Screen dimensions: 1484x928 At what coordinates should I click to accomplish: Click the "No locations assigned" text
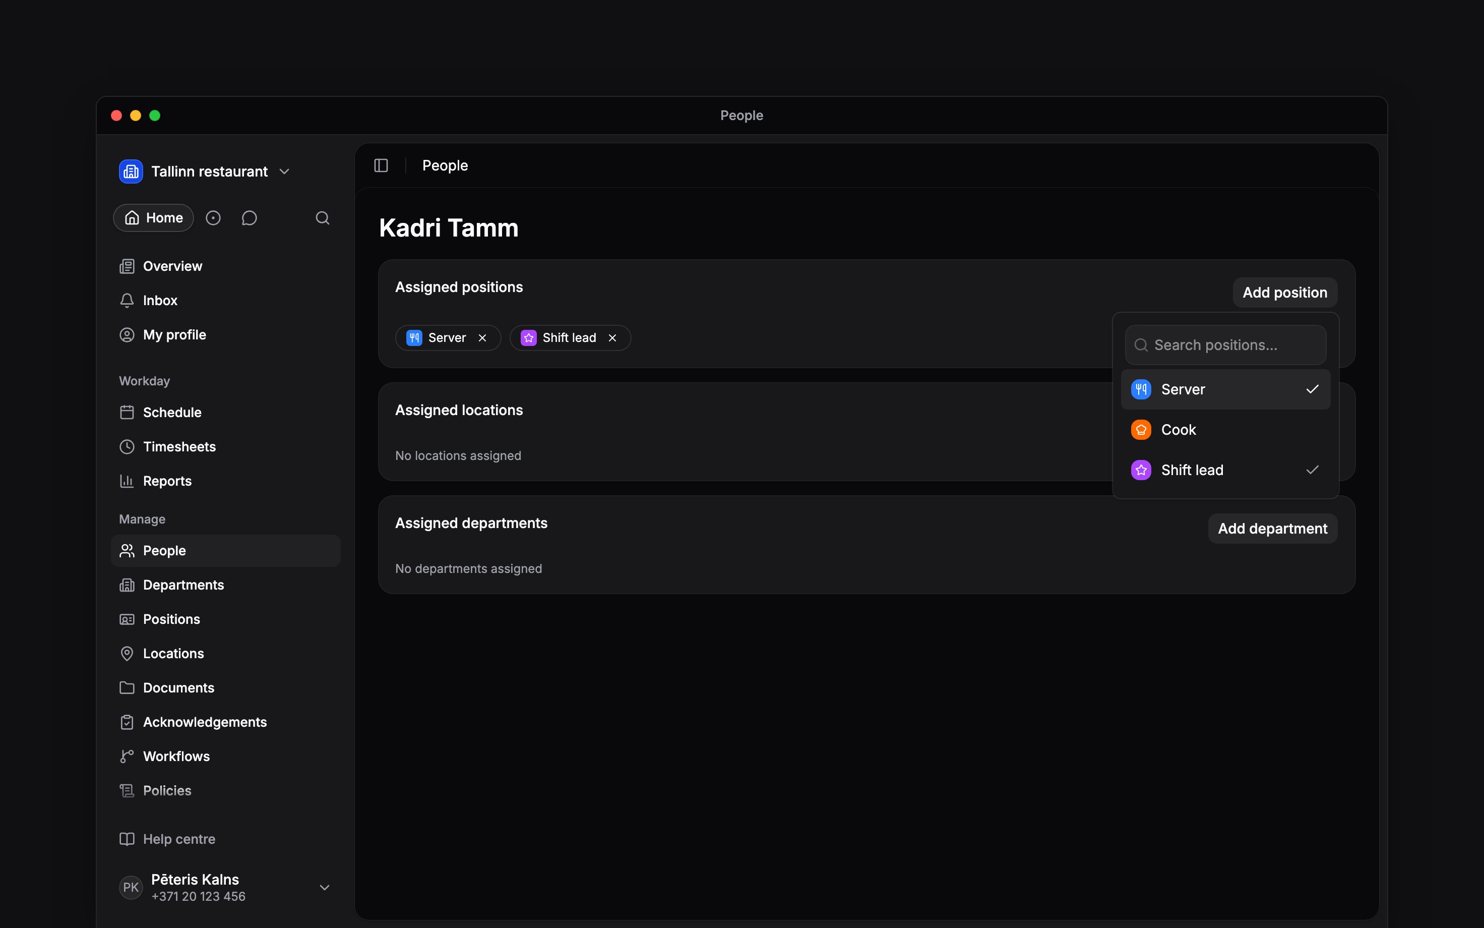[458, 456]
